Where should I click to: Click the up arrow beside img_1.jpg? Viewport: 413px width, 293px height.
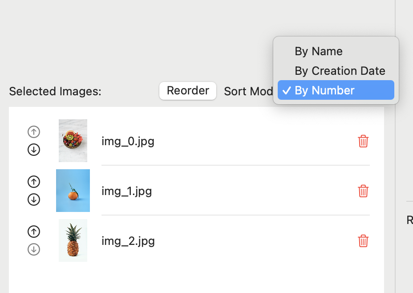tap(34, 182)
